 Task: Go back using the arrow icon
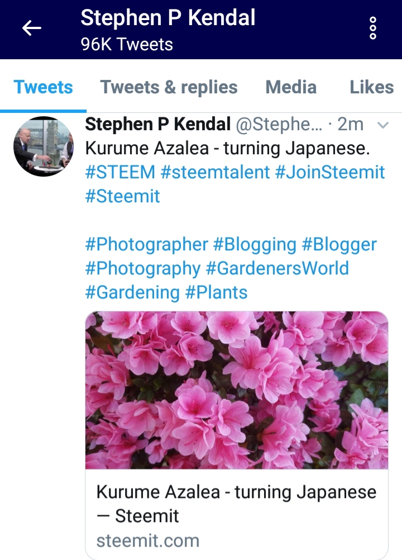(32, 28)
